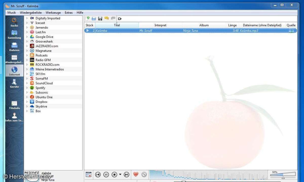This screenshot has height=182, width=304.
Task: Open the Sammlung collection panel
Action: coord(14,35)
